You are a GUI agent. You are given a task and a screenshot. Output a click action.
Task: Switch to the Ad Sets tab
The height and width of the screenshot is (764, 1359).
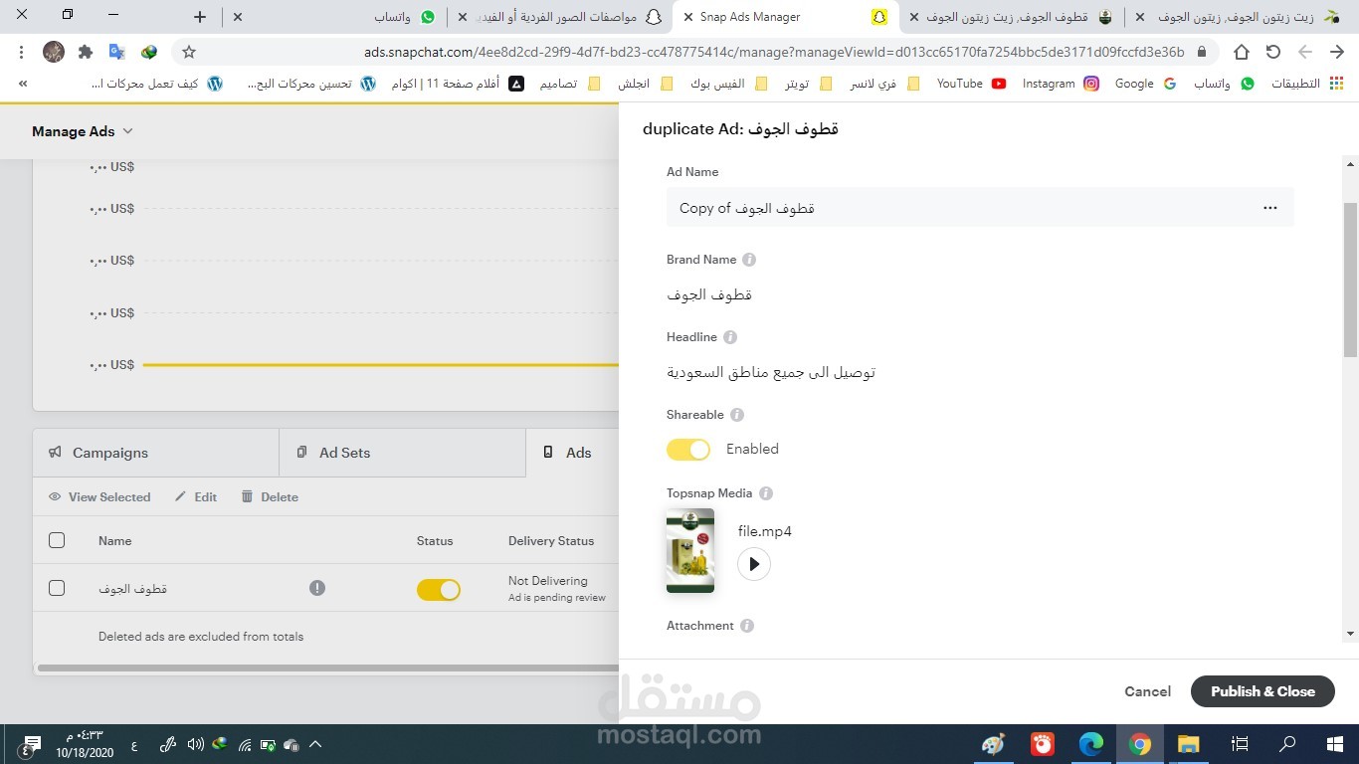[x=402, y=453]
